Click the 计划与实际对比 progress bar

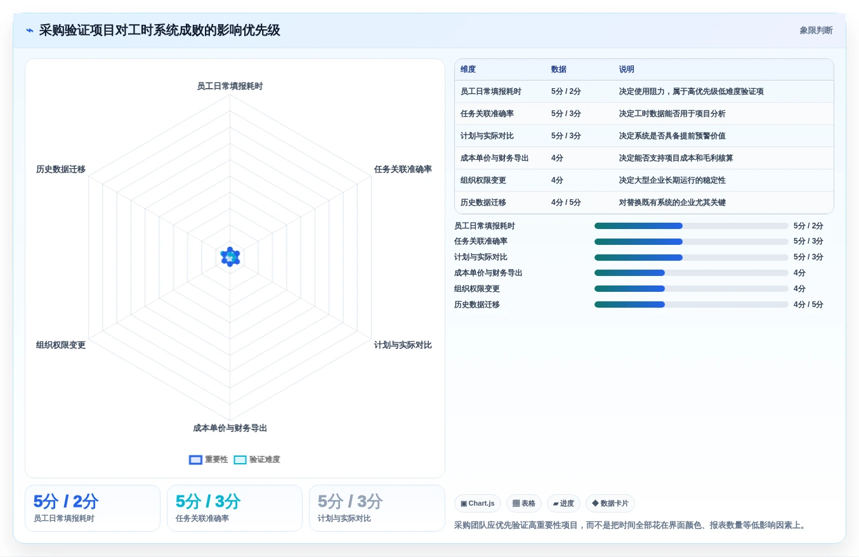(x=692, y=258)
